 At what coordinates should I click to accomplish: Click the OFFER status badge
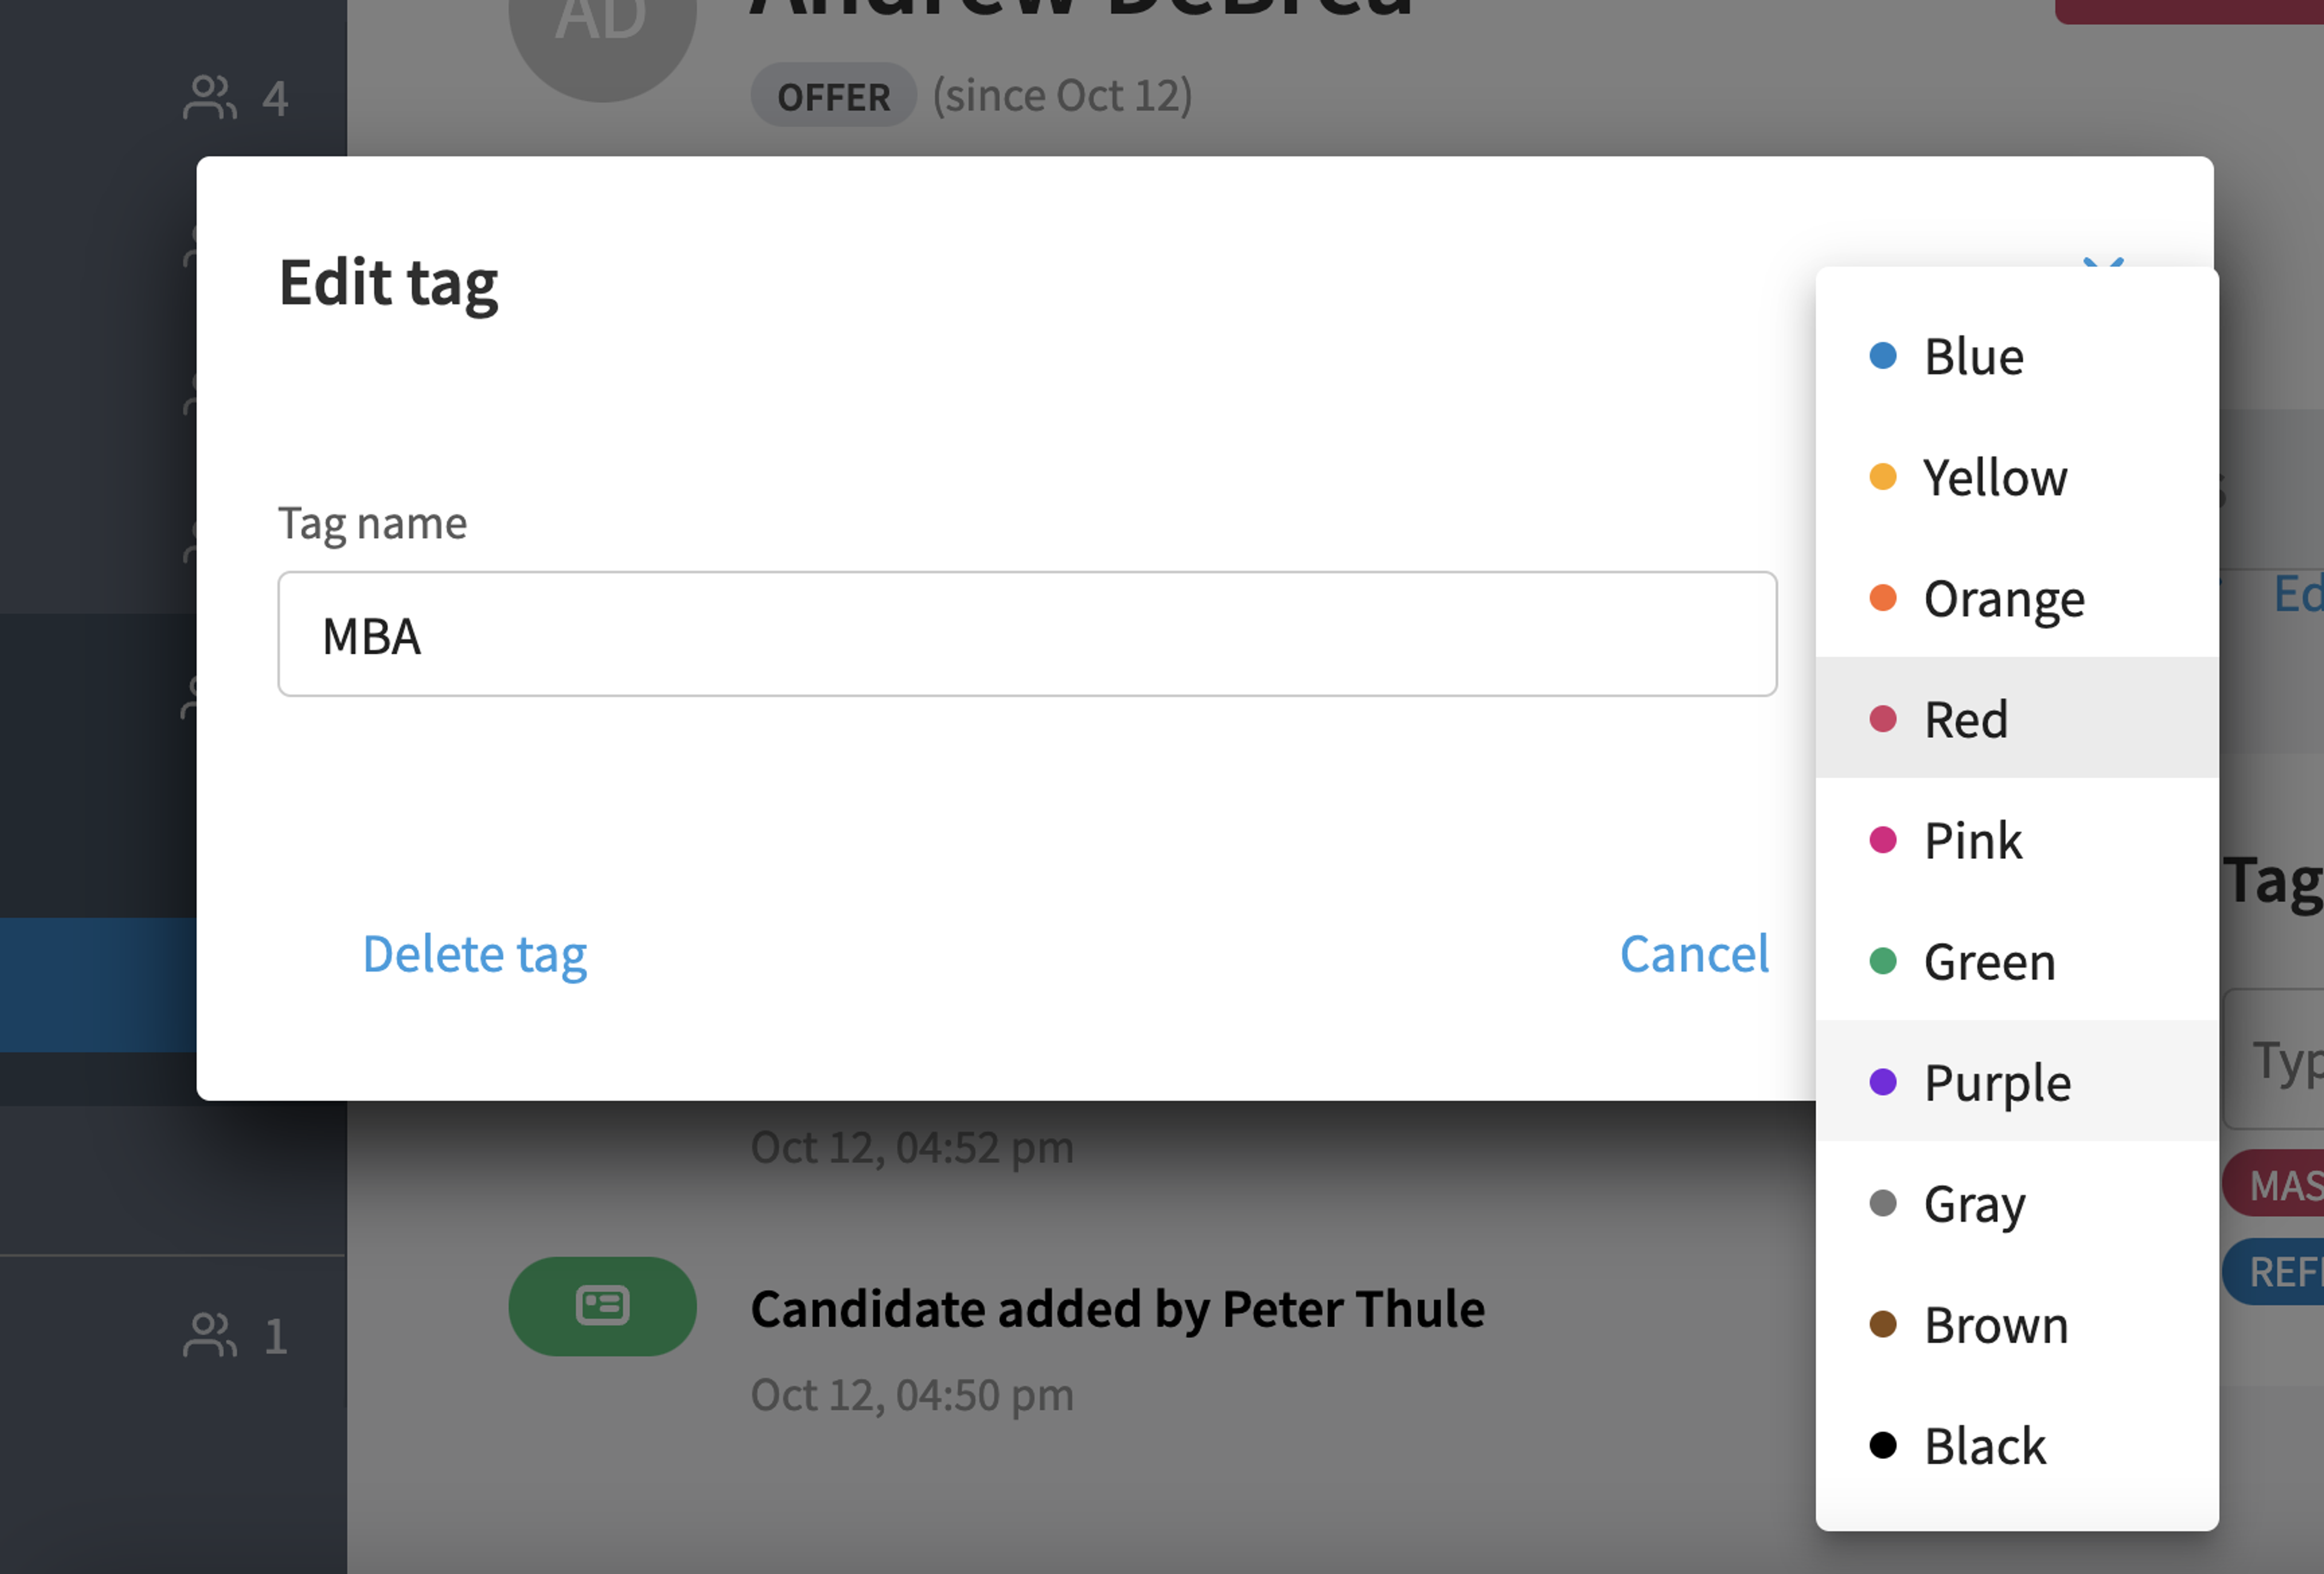click(x=833, y=95)
